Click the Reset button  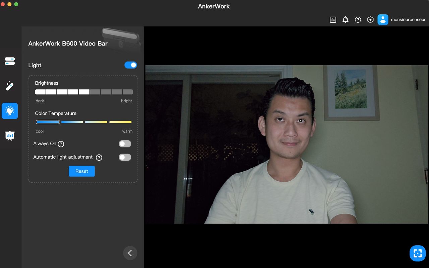[82, 171]
